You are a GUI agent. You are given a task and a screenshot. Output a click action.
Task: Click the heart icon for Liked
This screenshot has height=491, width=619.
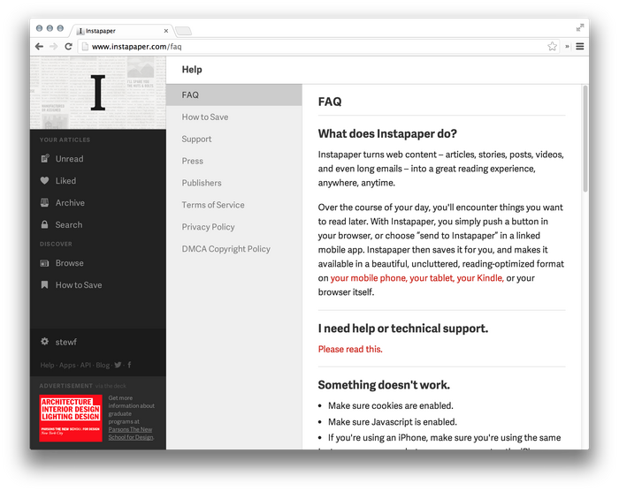pyautogui.click(x=45, y=181)
